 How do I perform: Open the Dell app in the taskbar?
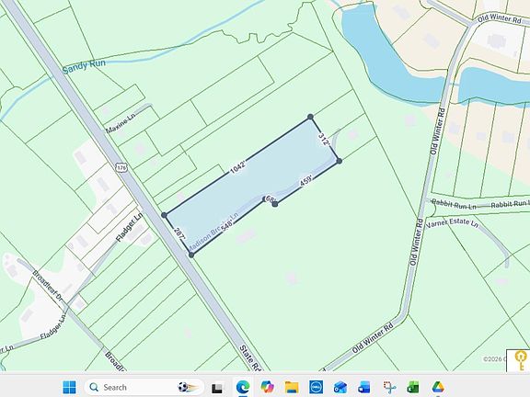(316, 387)
